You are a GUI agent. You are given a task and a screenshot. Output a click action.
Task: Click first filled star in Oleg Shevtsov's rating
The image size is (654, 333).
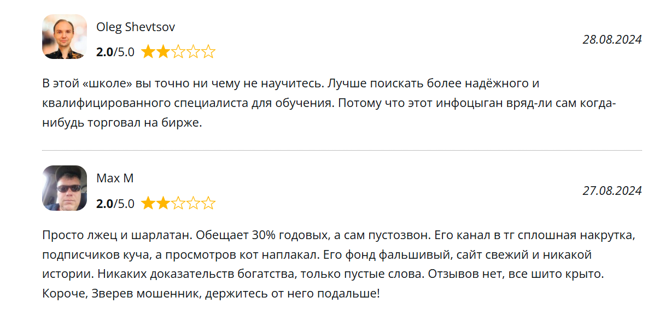148,52
